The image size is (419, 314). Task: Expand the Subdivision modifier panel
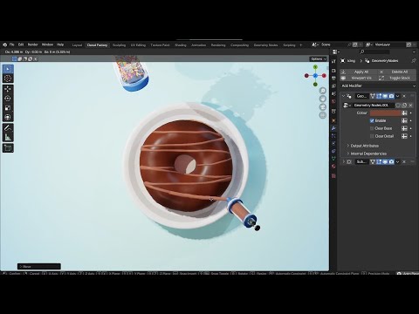coord(343,161)
